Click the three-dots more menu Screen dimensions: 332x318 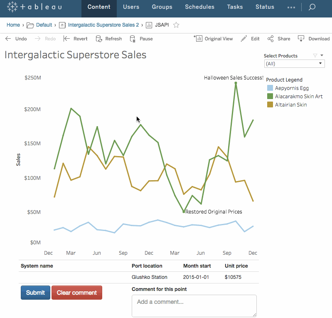pyautogui.click(x=291, y=7)
